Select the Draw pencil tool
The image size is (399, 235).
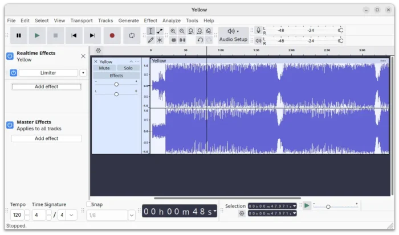click(x=150, y=40)
